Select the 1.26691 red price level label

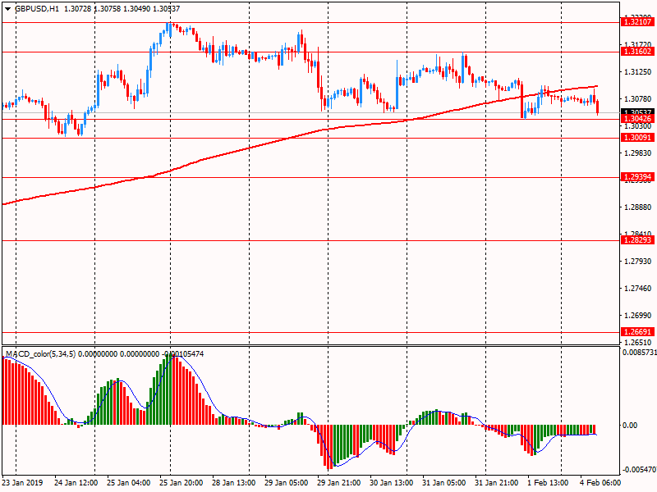(x=637, y=333)
